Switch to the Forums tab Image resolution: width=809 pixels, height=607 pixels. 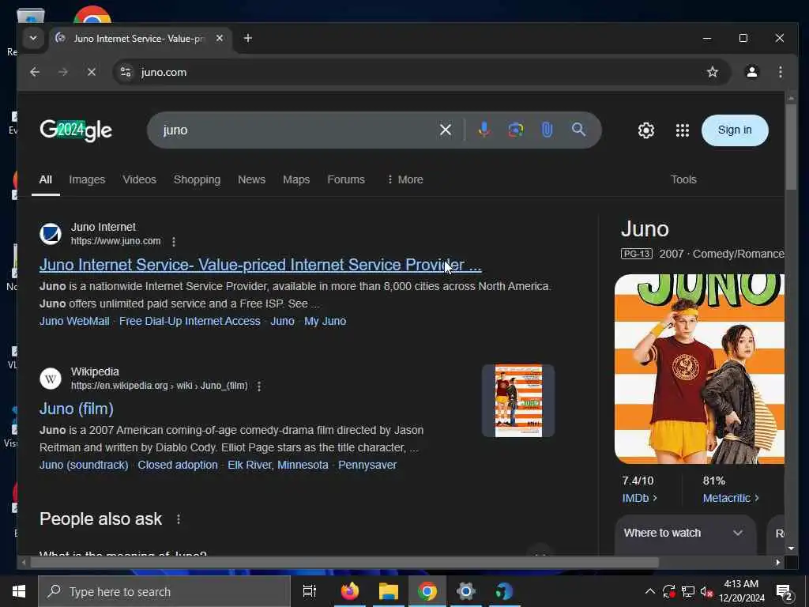coord(346,179)
